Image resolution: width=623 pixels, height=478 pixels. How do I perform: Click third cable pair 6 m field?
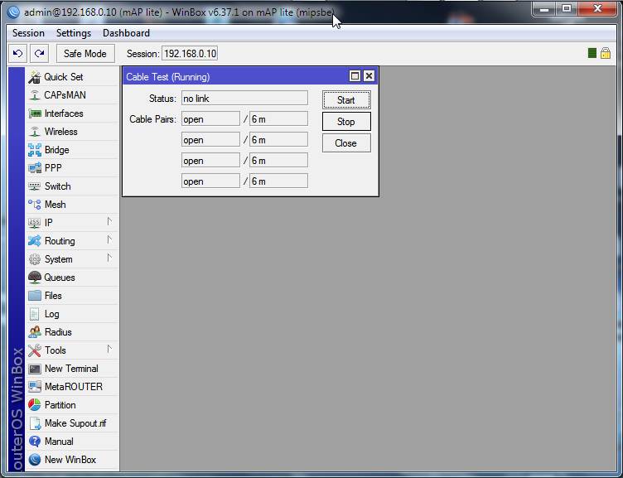tap(278, 160)
